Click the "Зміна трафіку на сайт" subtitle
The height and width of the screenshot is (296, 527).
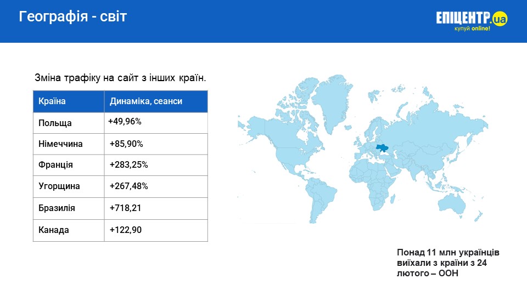(120, 78)
